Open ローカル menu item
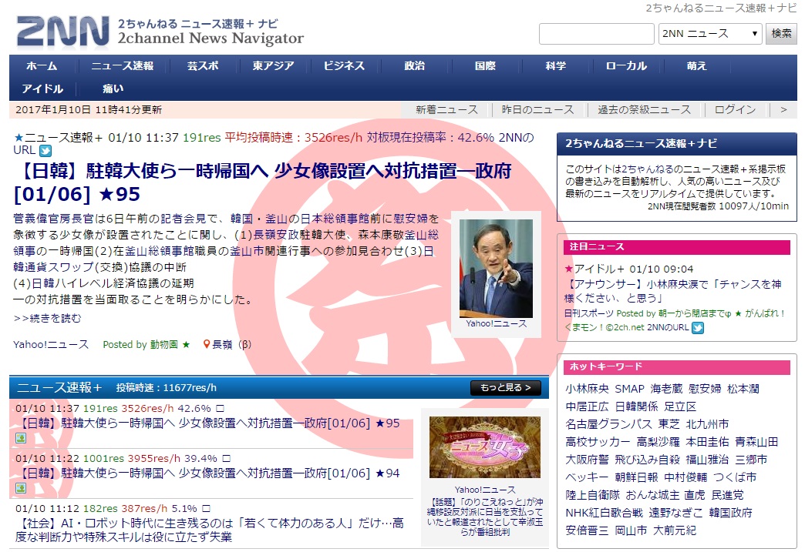 tap(626, 65)
